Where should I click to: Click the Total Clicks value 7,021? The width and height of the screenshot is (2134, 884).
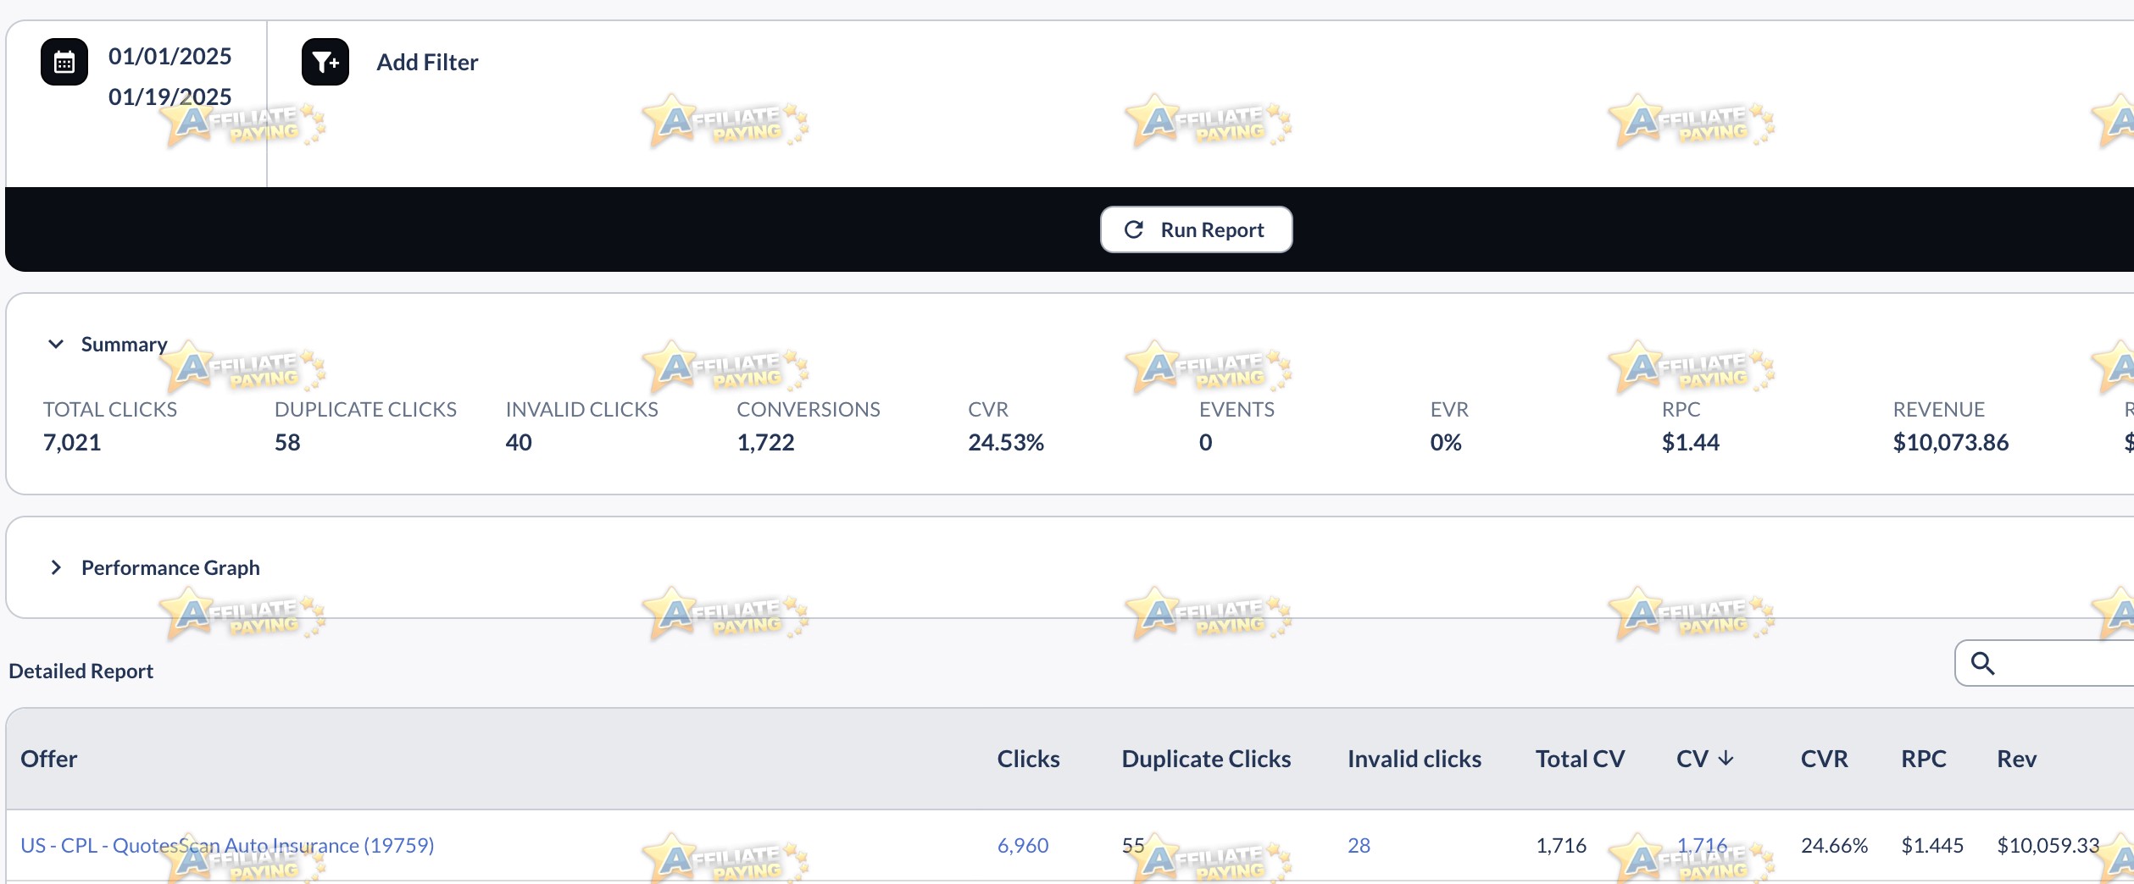coord(72,442)
